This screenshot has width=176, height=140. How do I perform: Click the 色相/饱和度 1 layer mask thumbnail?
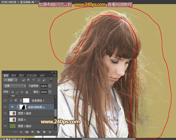coord(23,107)
